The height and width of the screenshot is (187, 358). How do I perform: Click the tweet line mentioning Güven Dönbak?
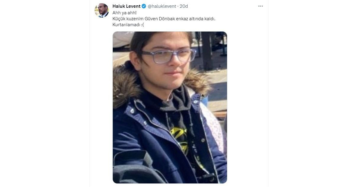pos(164,19)
